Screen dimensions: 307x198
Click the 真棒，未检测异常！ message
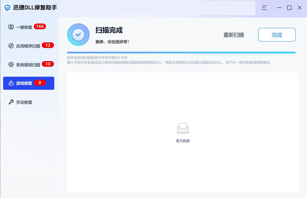112,42
